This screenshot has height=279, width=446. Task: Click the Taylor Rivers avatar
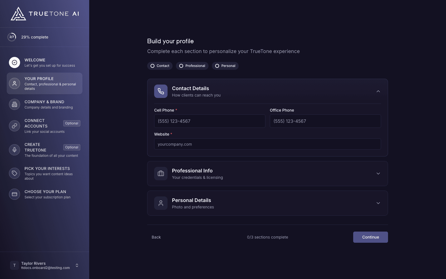pos(14,265)
